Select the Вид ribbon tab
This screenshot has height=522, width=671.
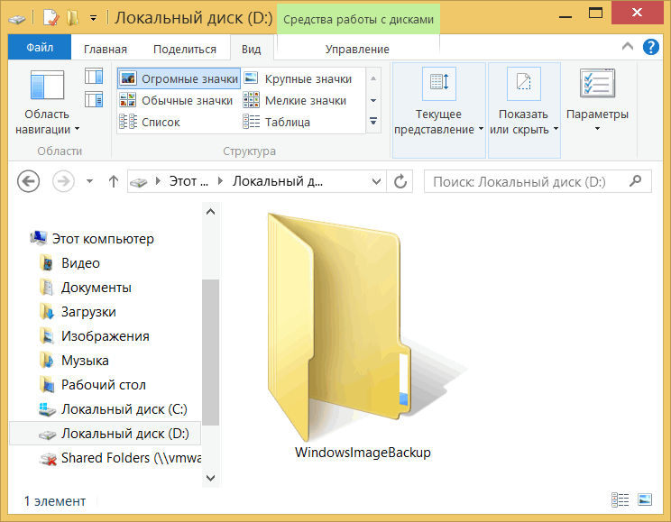coord(252,49)
